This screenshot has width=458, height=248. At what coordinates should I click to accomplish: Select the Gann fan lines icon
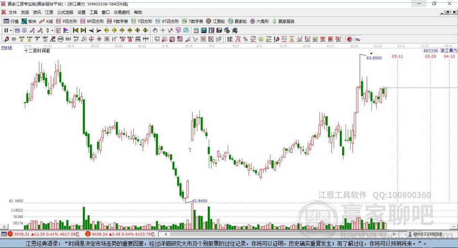click(x=165, y=39)
